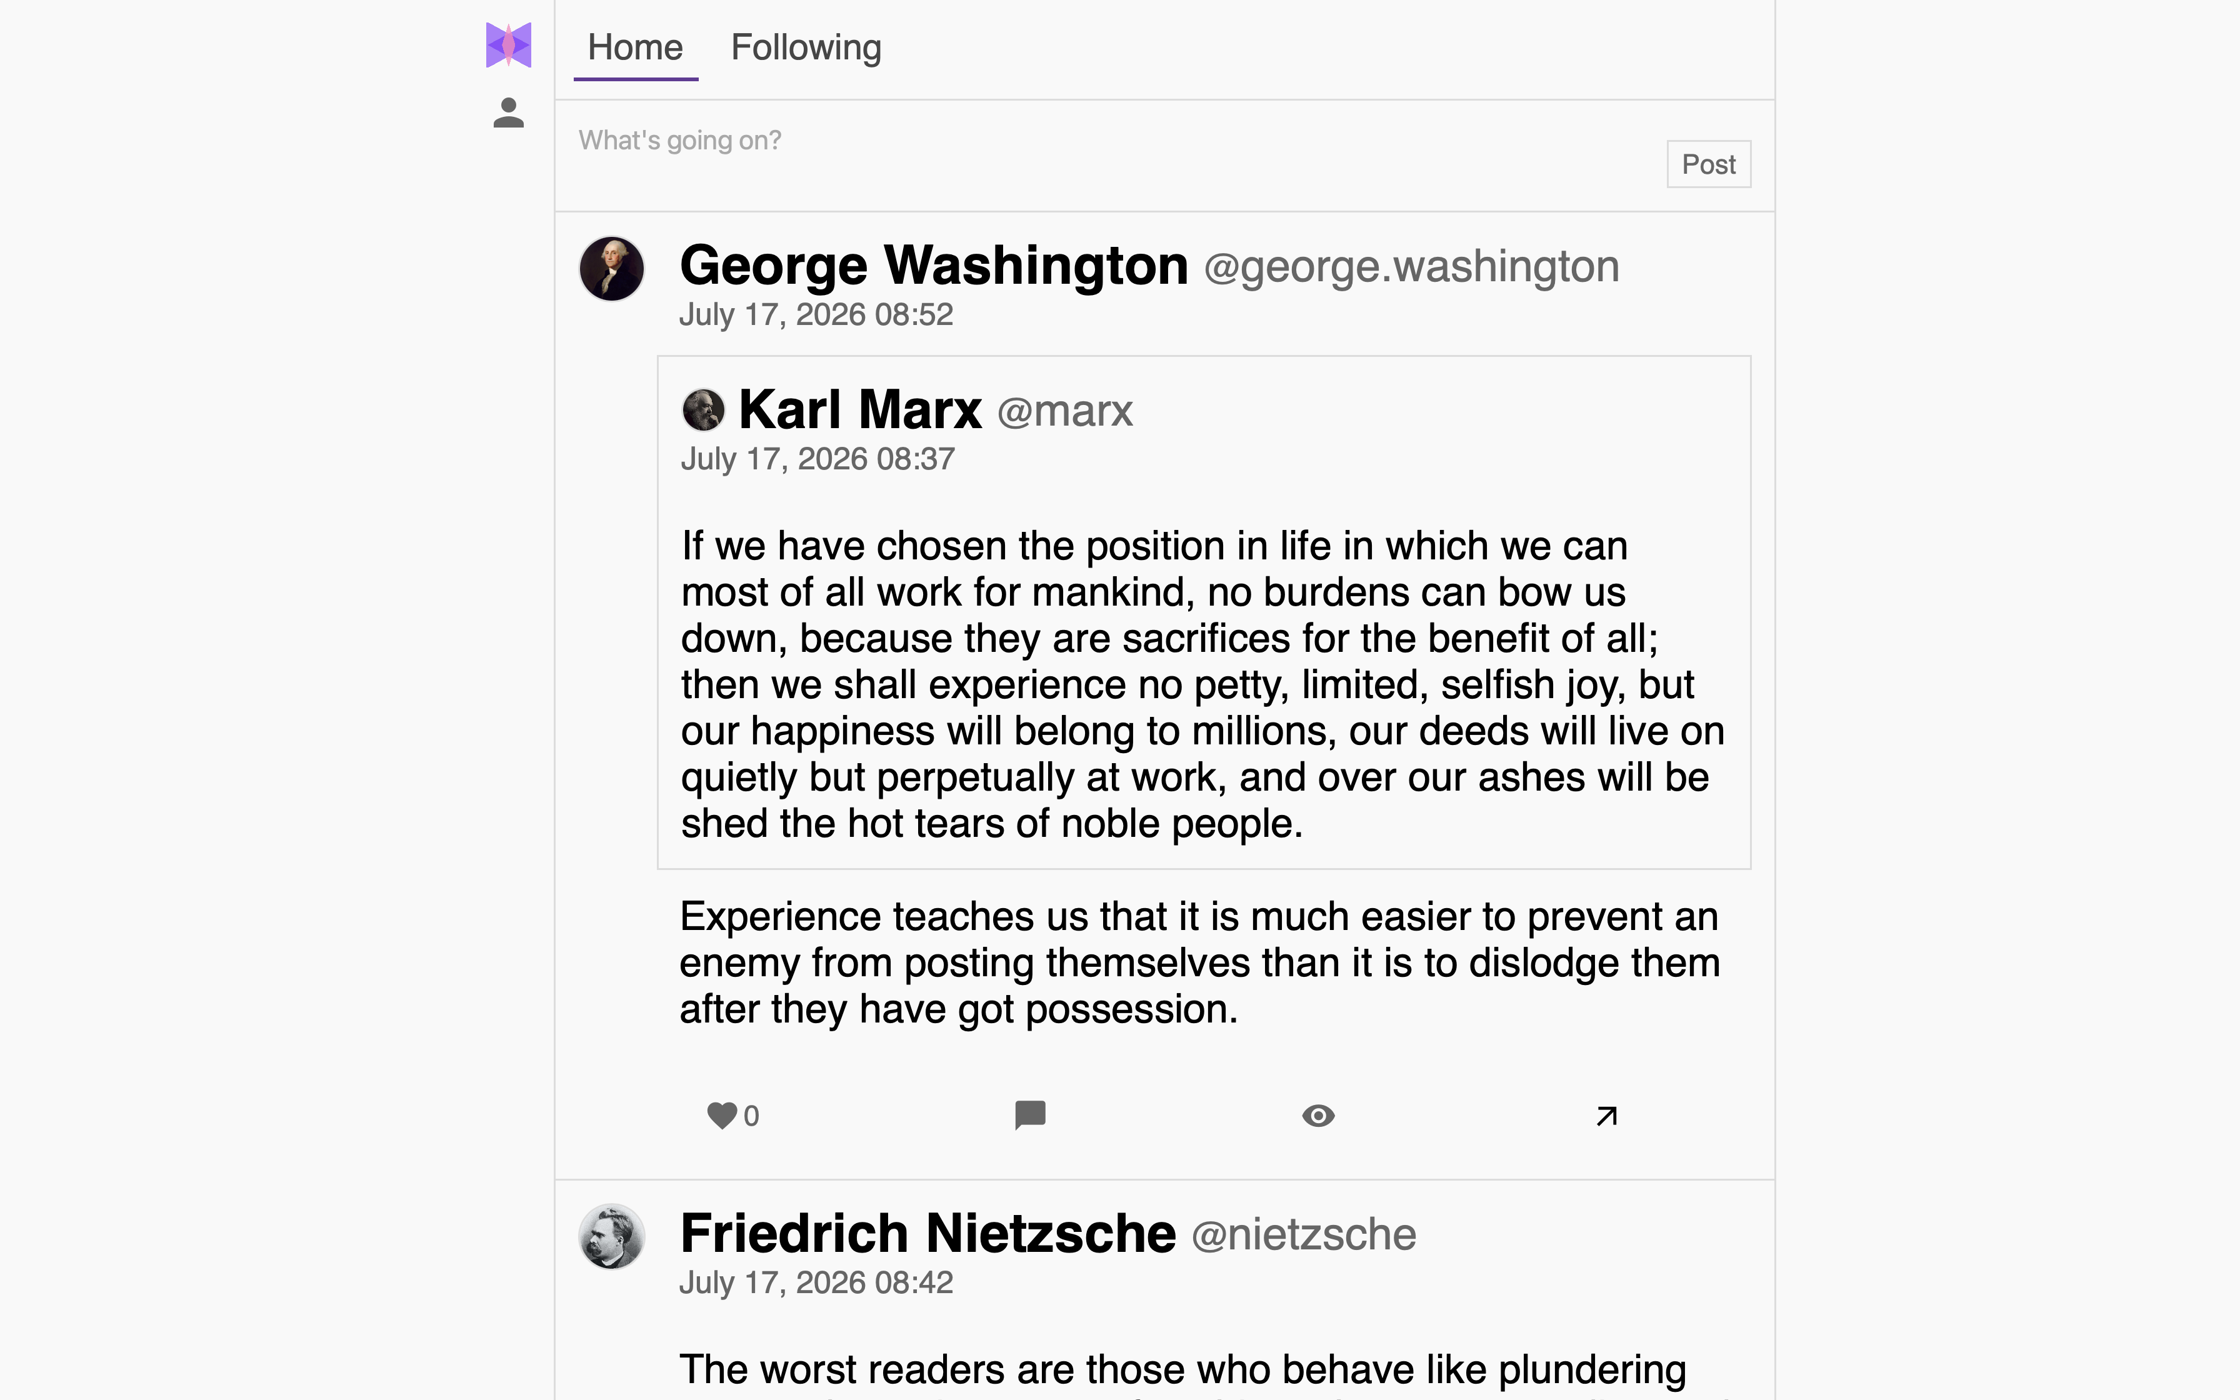Click the @nietzsche handle
This screenshot has height=1400, width=2240.
tap(1303, 1235)
